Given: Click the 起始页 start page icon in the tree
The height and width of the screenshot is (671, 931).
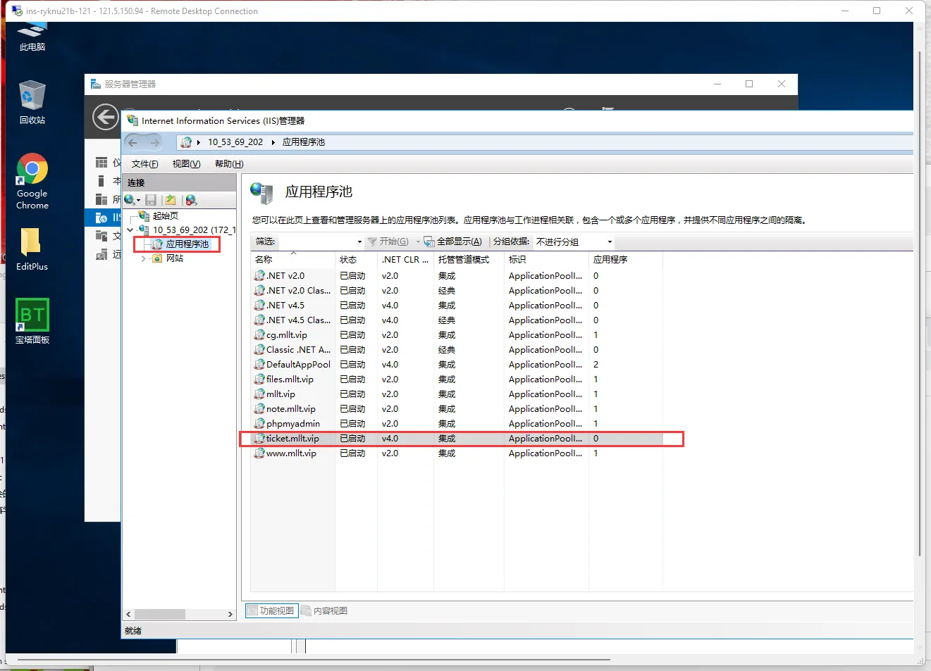Looking at the screenshot, I should [144, 216].
